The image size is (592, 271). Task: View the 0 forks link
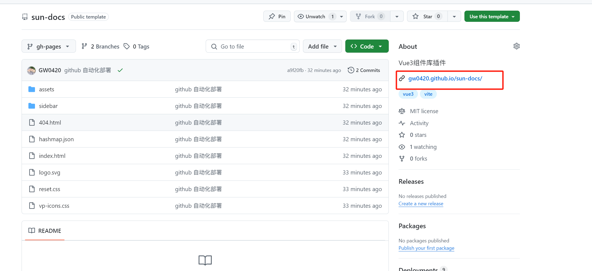[x=418, y=158]
